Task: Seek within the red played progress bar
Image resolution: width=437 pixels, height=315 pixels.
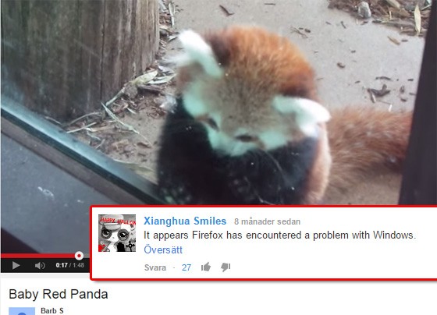Action: (x=38, y=256)
